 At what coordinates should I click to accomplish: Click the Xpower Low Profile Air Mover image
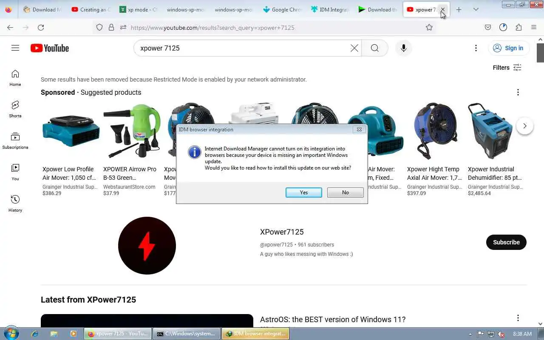71,130
